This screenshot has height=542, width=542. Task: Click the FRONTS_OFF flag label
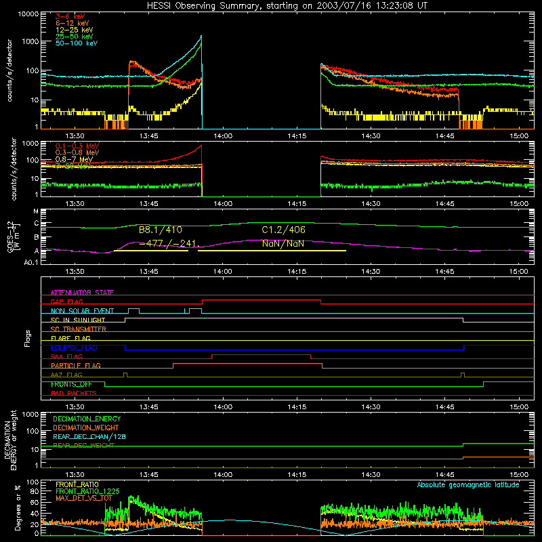71,384
